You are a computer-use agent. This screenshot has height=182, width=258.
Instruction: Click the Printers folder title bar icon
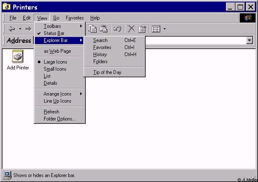pyautogui.click(x=7, y=7)
